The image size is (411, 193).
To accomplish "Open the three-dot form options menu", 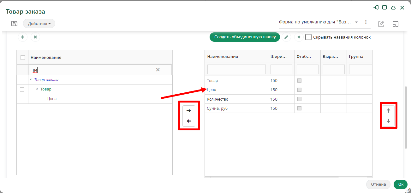I will 366,22.
